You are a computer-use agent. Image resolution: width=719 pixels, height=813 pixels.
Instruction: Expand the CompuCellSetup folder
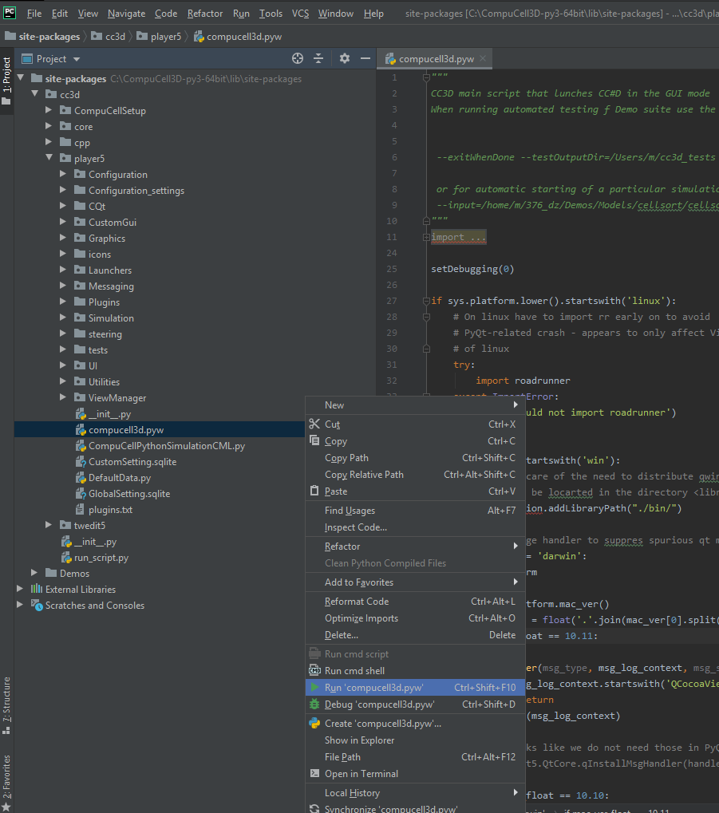(x=49, y=110)
